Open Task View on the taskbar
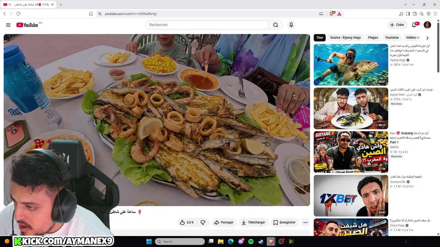 pos(211,242)
